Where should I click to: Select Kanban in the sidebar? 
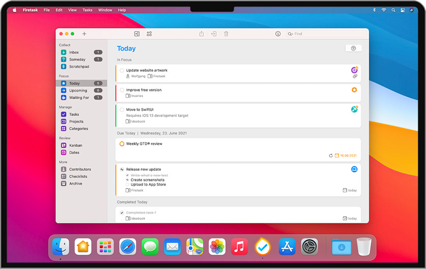click(x=75, y=145)
